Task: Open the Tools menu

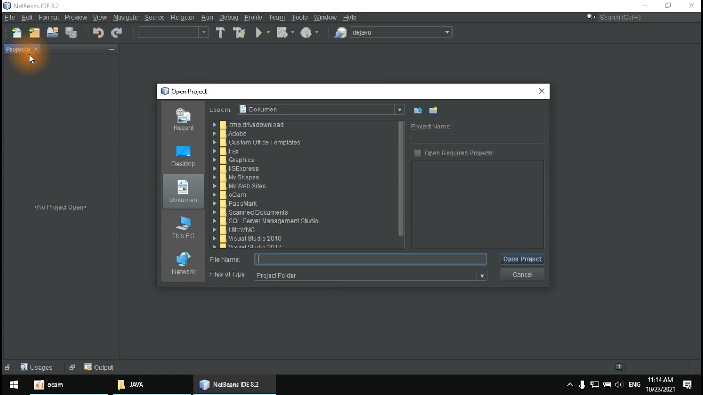Action: coord(299,18)
